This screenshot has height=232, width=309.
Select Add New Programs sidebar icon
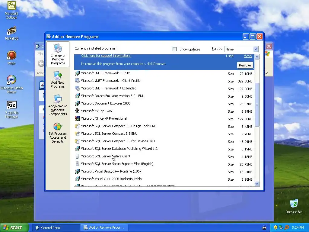click(58, 79)
